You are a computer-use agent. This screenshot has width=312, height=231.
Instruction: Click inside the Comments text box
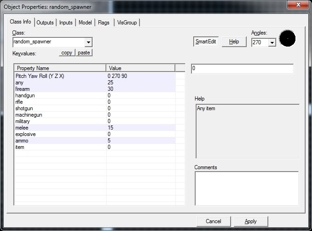246,188
